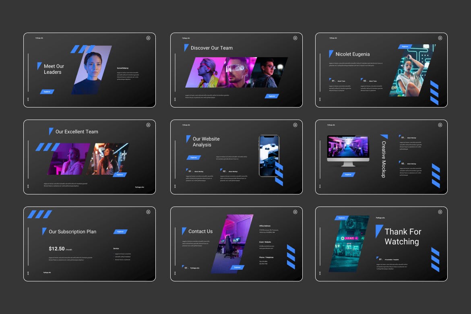Click the $12.50 price text
This screenshot has width=471, height=314.
coord(57,249)
